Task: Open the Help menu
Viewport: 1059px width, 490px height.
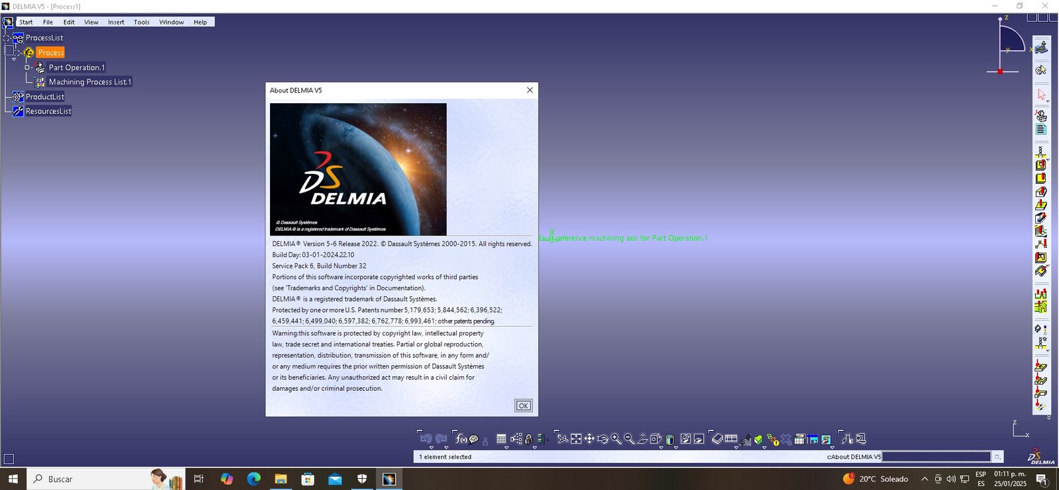Action: [200, 22]
